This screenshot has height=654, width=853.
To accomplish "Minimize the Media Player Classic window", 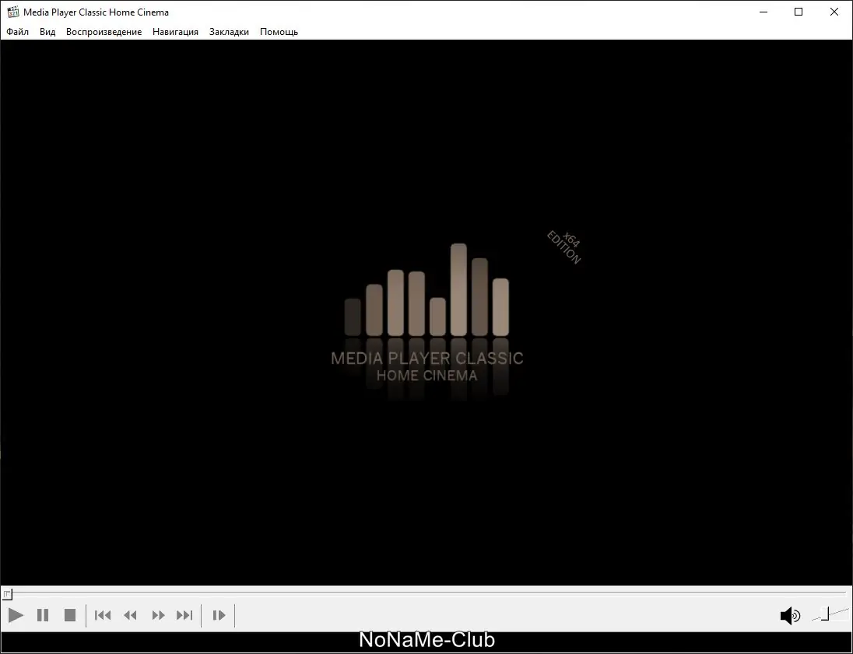I will click(763, 12).
